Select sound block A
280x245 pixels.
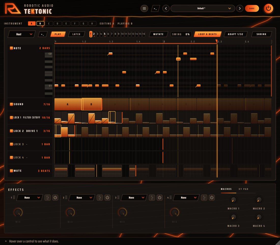(x=68, y=104)
